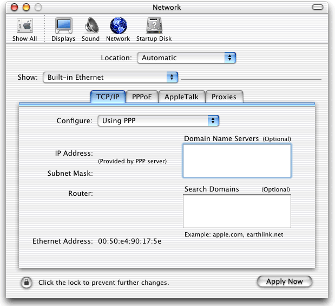The width and height of the screenshot is (335, 306).
Task: Open the Displays preference pane
Action: 63,29
